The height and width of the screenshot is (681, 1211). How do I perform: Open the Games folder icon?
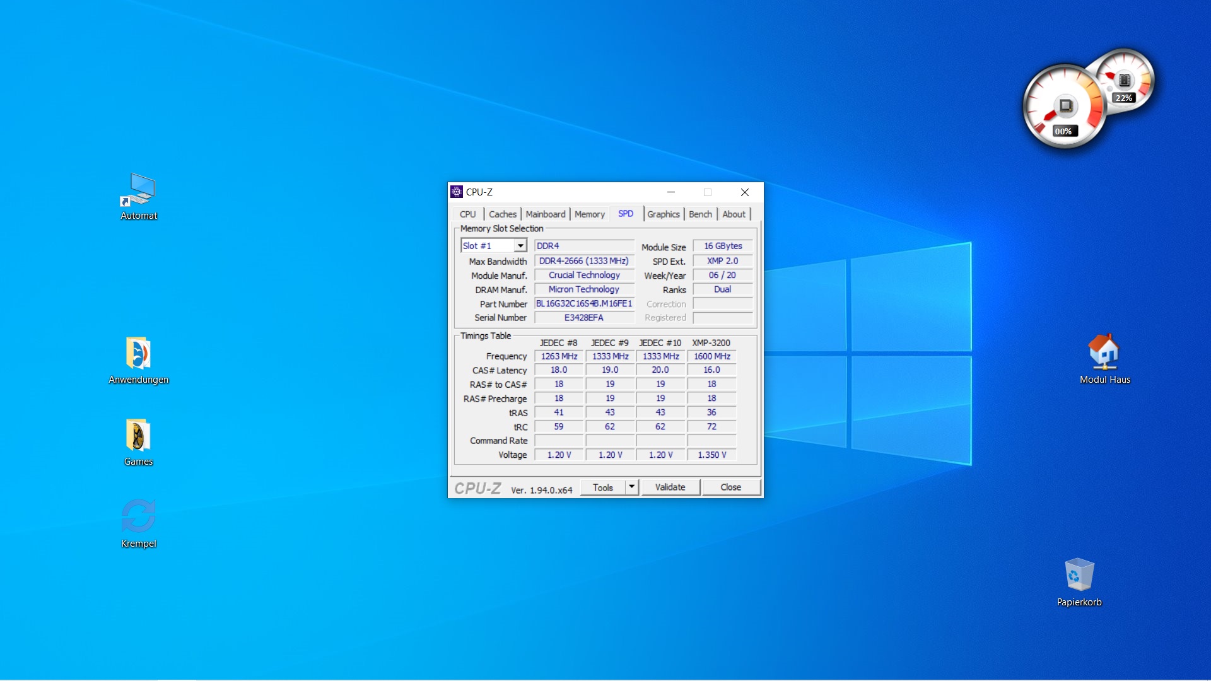138,436
